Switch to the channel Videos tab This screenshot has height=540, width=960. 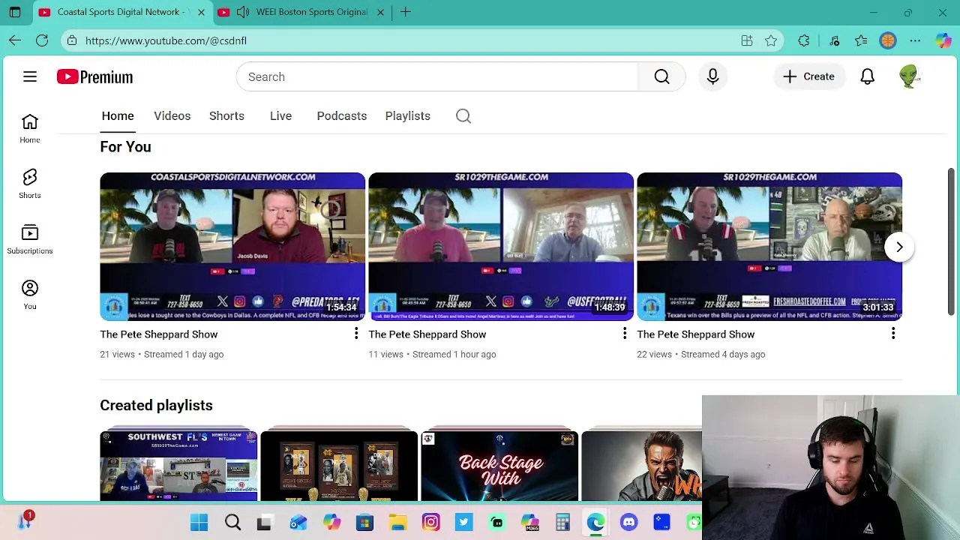tap(172, 115)
